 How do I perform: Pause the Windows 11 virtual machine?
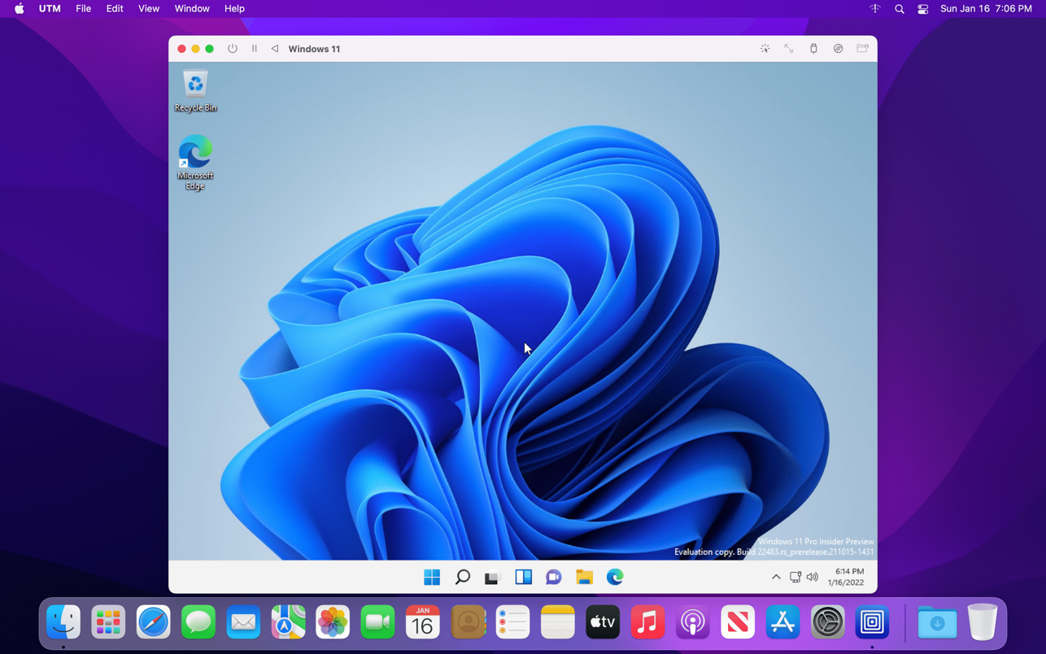[x=255, y=49]
